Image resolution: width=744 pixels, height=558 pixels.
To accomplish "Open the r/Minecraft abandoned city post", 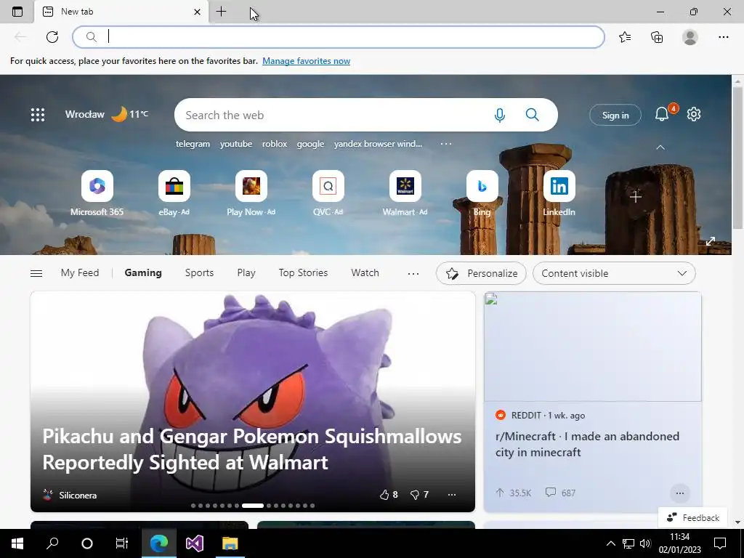I will coord(587,444).
